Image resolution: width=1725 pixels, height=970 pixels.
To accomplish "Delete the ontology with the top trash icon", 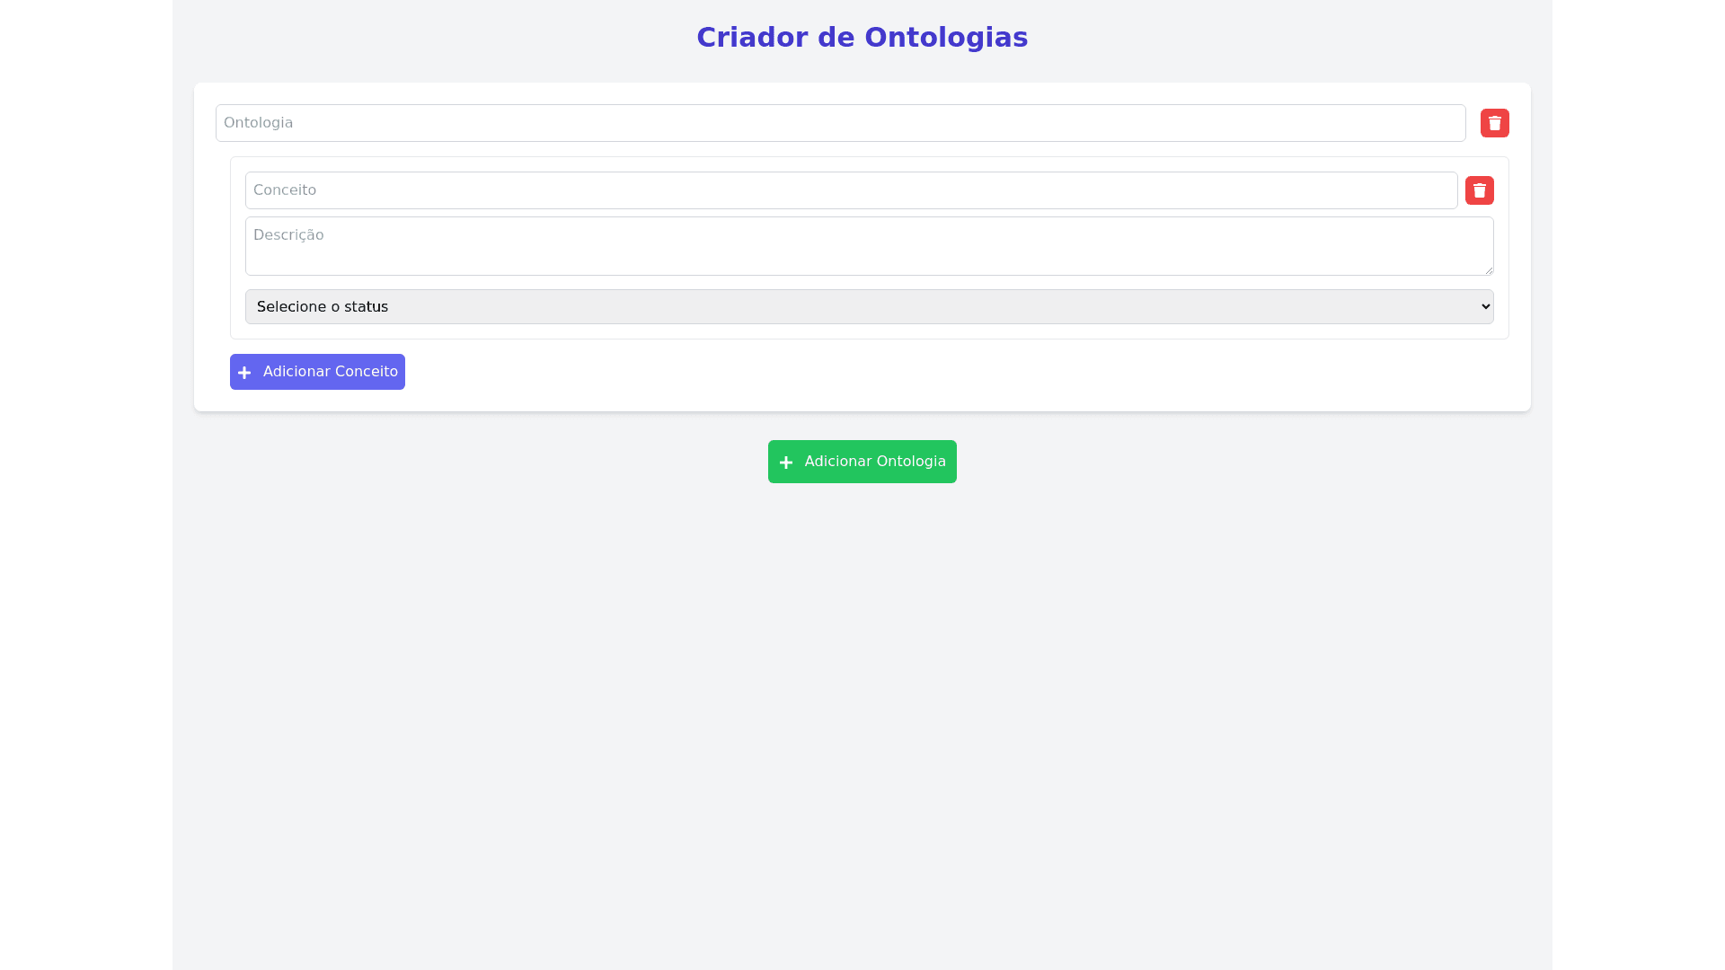I will [x=1494, y=123].
